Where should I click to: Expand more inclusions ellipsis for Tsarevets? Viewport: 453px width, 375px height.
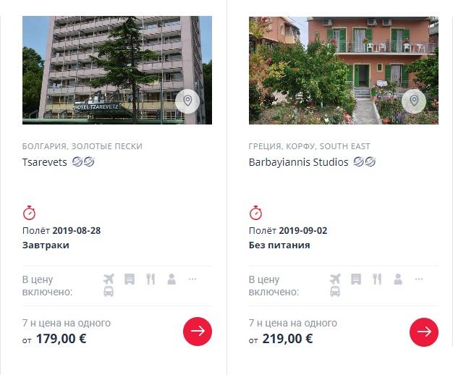192,279
